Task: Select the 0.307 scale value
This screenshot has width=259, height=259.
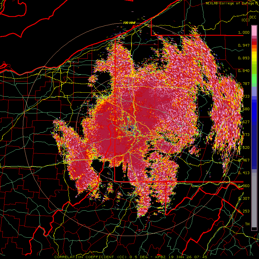Action: pyautogui.click(x=244, y=198)
